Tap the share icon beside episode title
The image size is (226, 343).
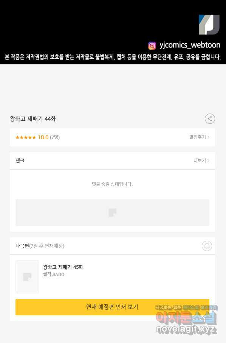click(x=210, y=119)
